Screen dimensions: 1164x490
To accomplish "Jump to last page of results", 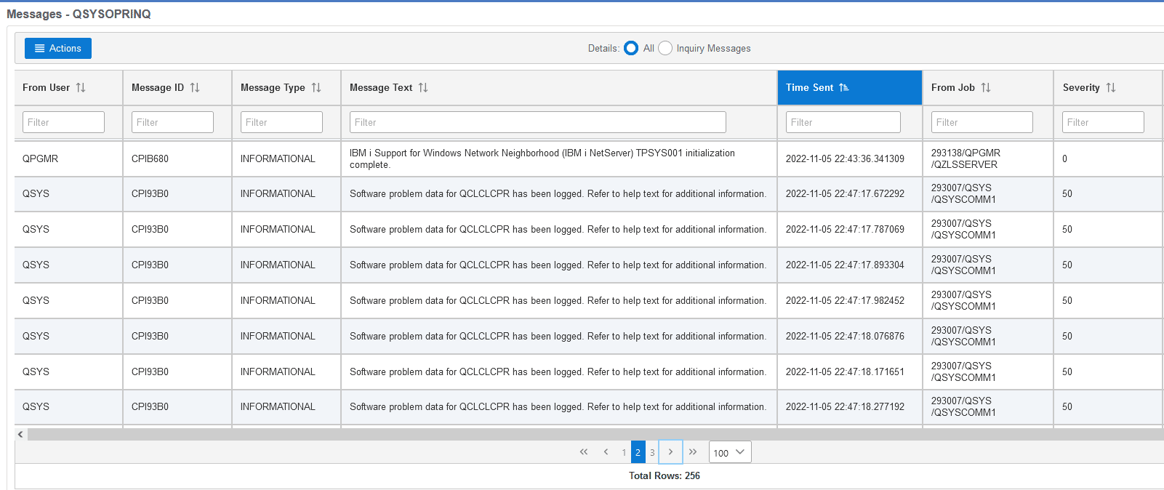I will click(693, 452).
